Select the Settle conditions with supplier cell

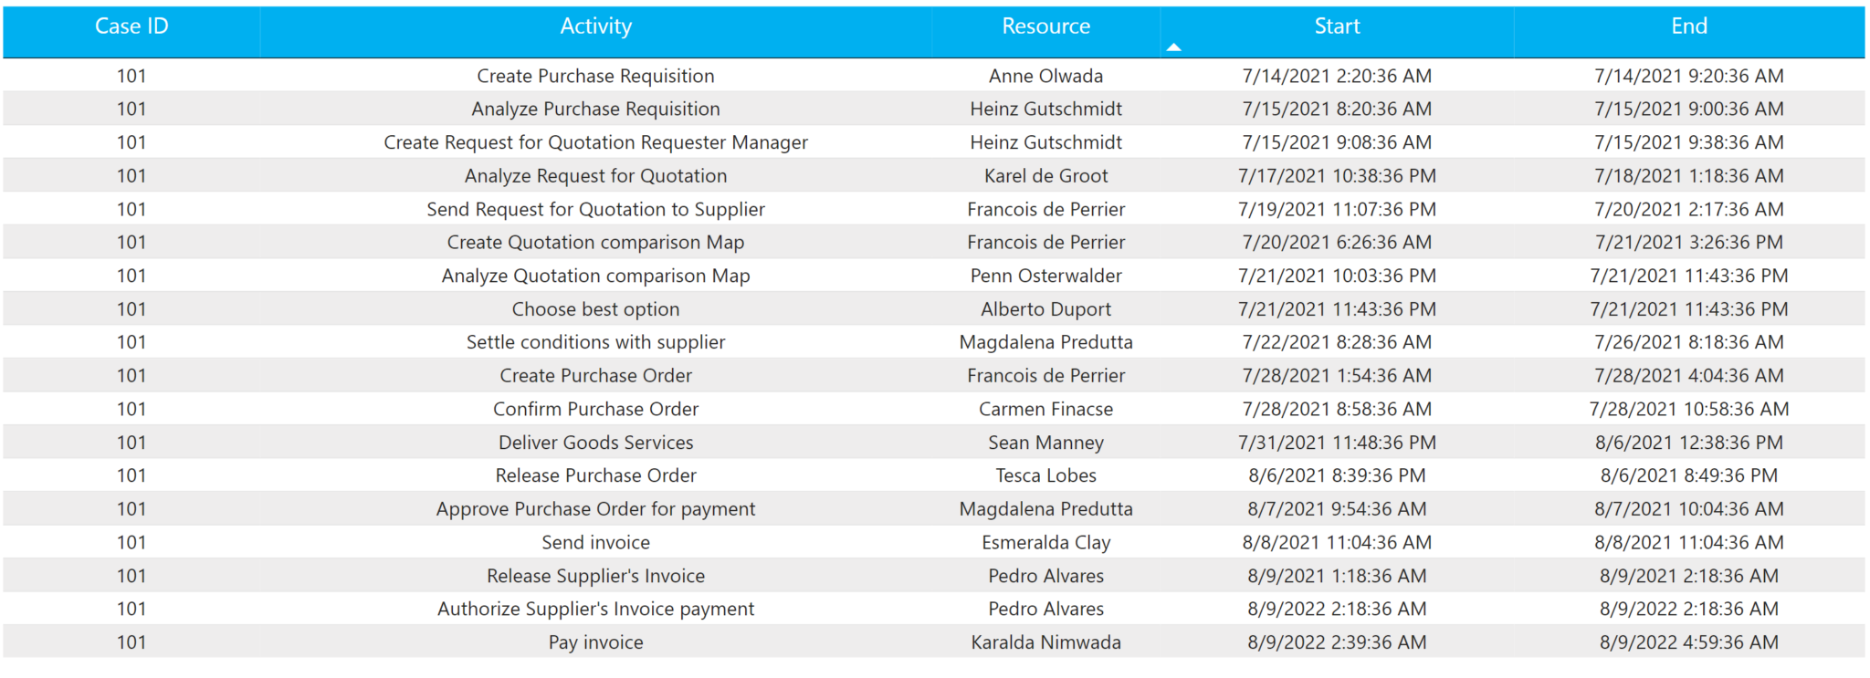pyautogui.click(x=595, y=342)
